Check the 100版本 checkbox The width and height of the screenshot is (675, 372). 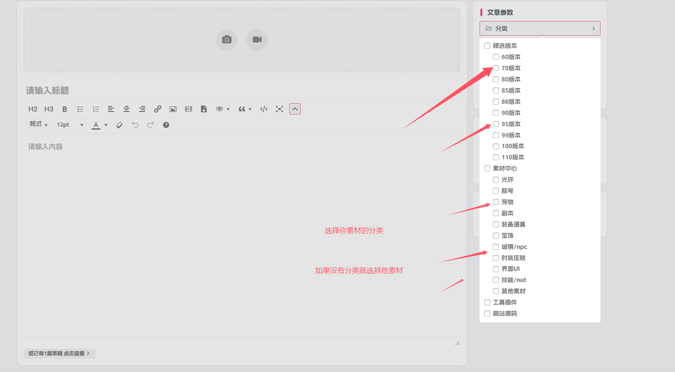pyautogui.click(x=496, y=146)
